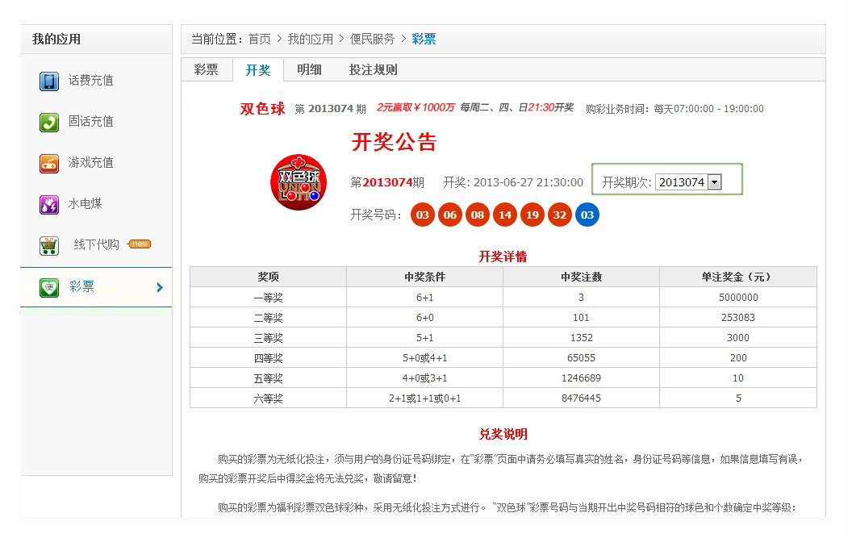The image size is (852, 538).
Task: Click red ball number 08
Action: point(478,215)
